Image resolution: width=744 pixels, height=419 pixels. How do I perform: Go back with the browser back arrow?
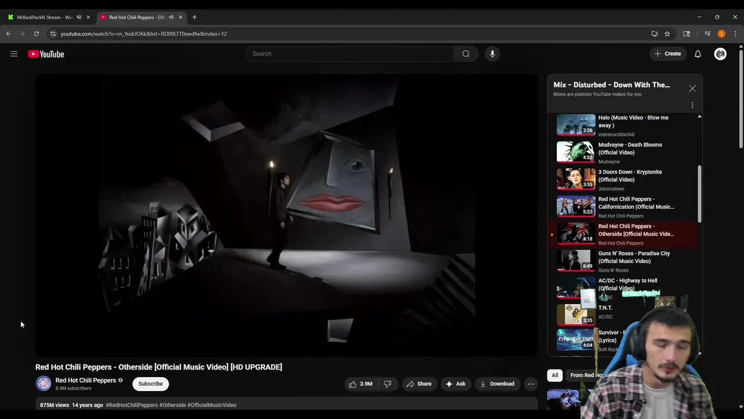pyautogui.click(x=9, y=34)
